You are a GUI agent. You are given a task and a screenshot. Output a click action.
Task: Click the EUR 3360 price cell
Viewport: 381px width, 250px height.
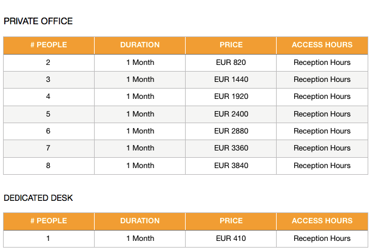click(231, 148)
